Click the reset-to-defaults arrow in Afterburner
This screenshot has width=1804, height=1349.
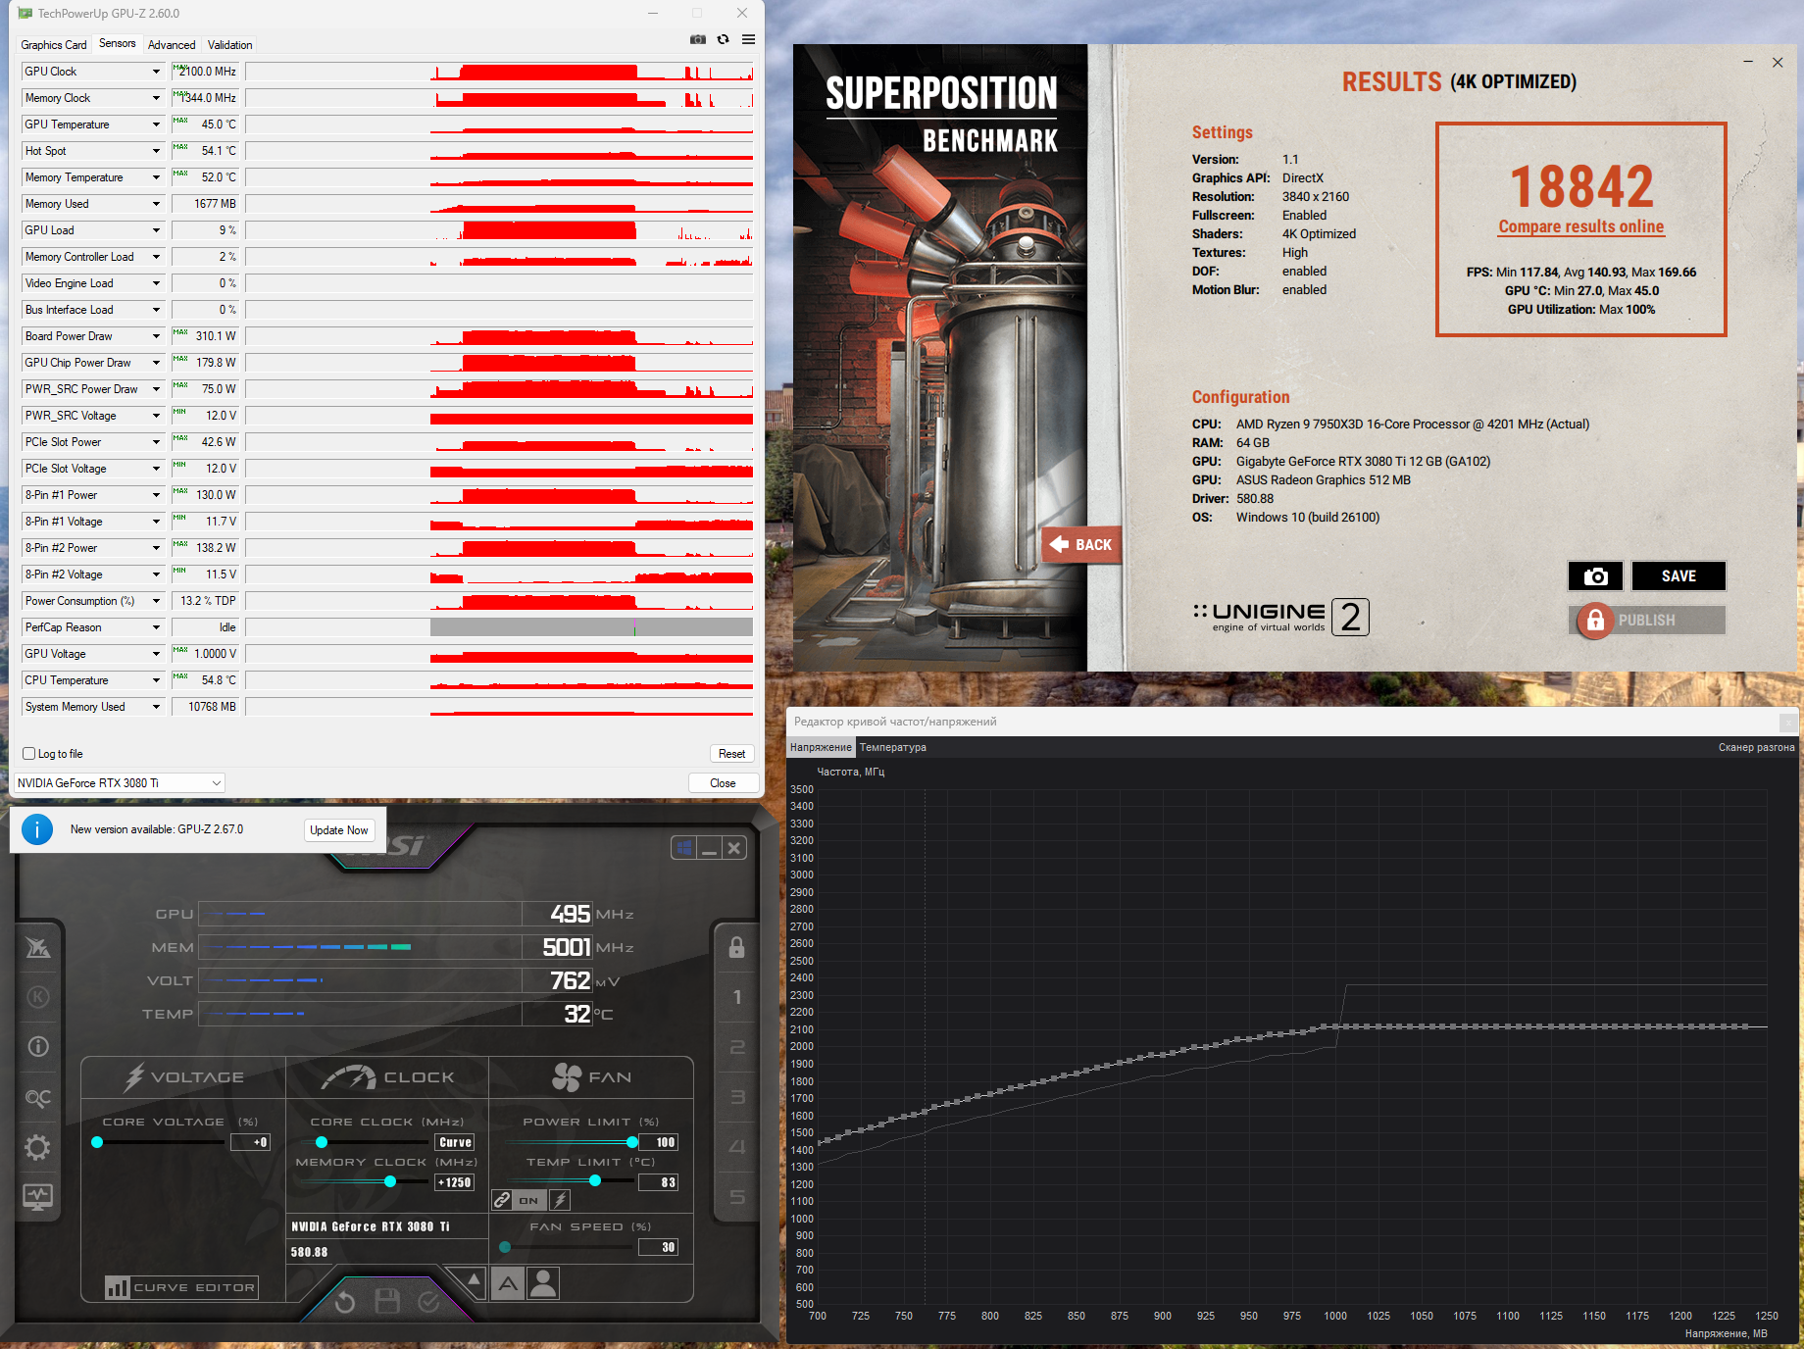click(345, 1302)
